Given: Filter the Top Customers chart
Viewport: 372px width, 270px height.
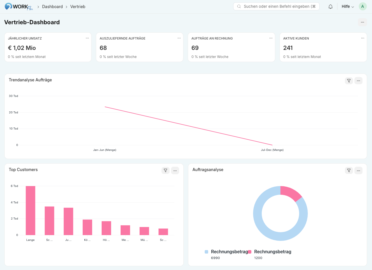Looking at the screenshot, I should pos(166,170).
